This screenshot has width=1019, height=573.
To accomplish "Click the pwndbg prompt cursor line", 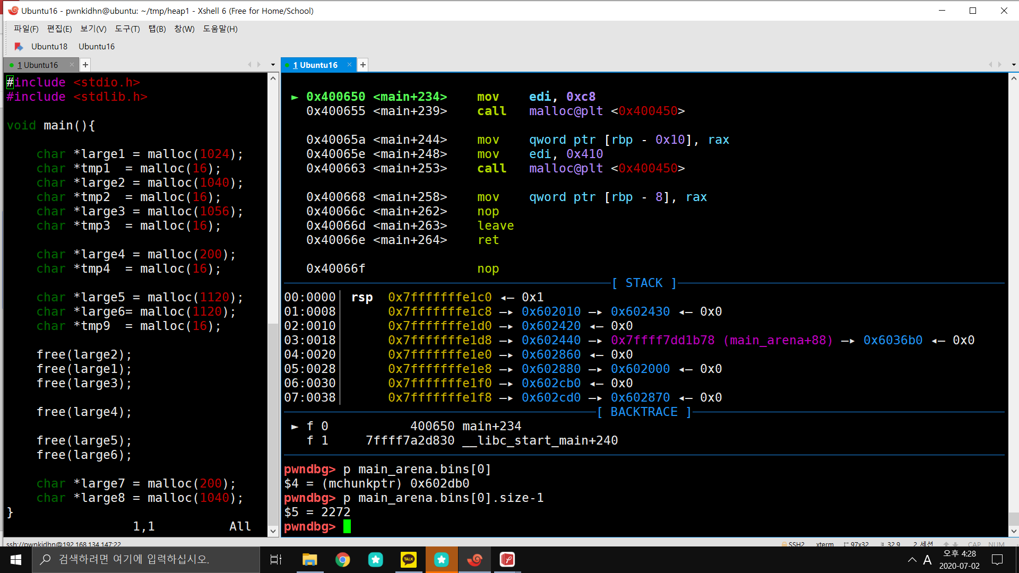I will [317, 526].
